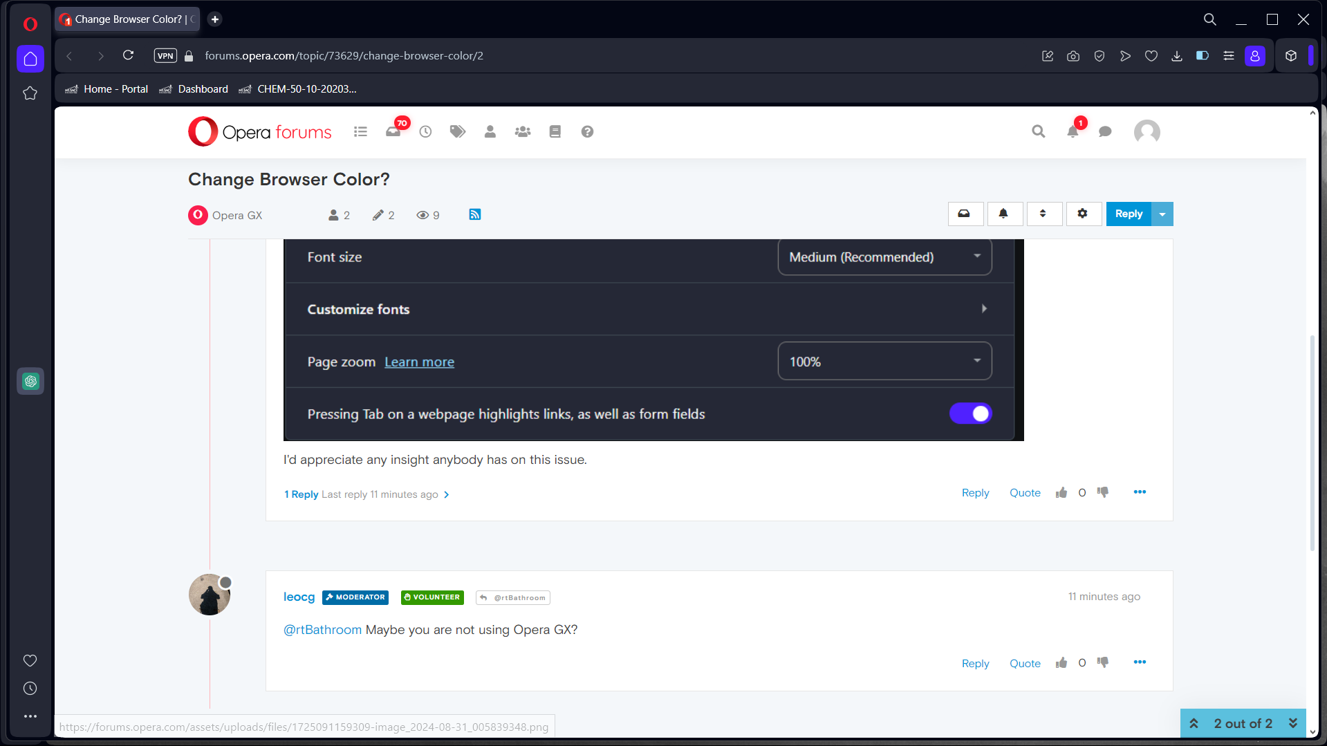Screen dimensions: 1327x746
Task: Open topic watch bell dropdown
Action: 1005,214
